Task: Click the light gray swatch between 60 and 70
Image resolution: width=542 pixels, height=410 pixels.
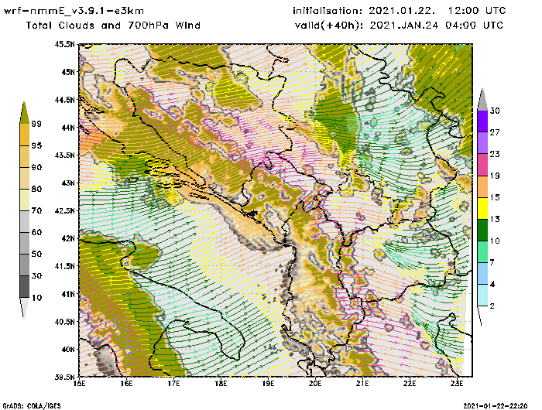Action: pos(25,221)
